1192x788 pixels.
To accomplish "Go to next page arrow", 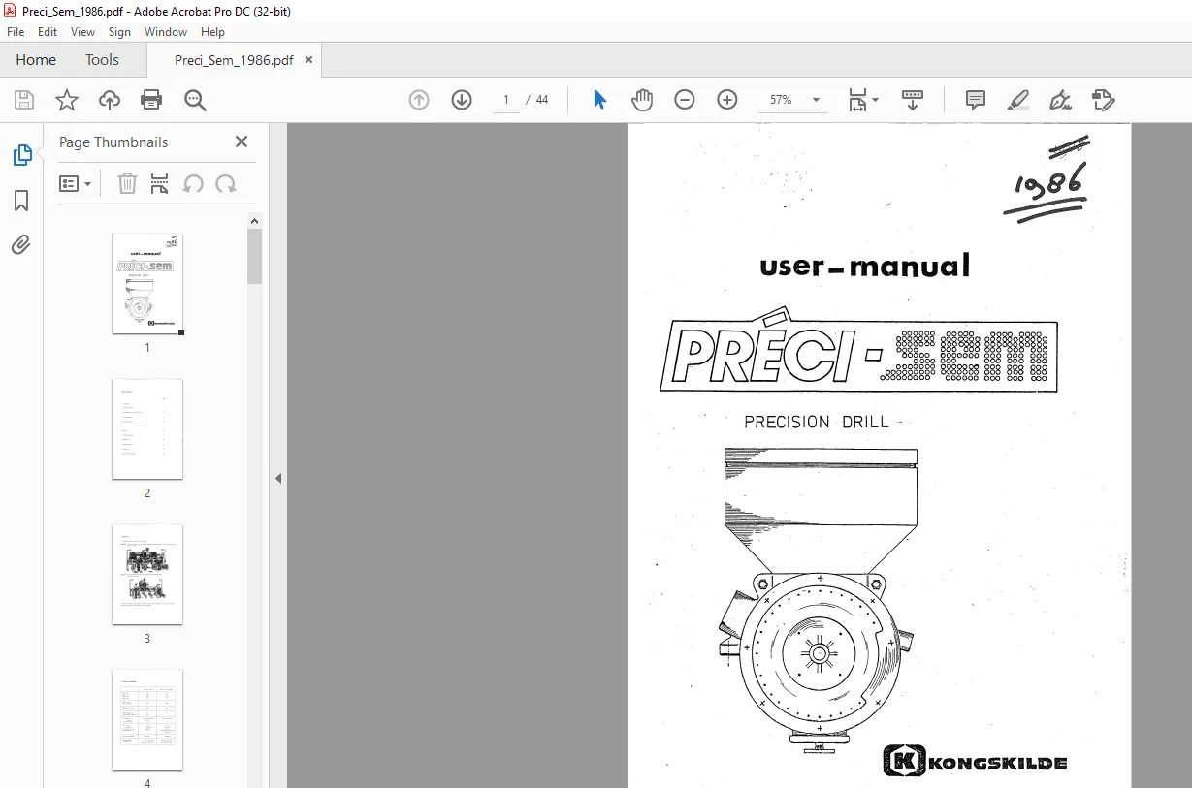I will pos(462,100).
